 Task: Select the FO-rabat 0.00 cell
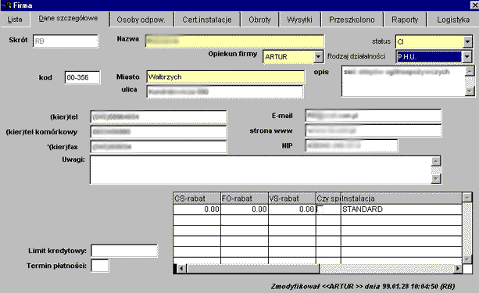[x=245, y=209]
